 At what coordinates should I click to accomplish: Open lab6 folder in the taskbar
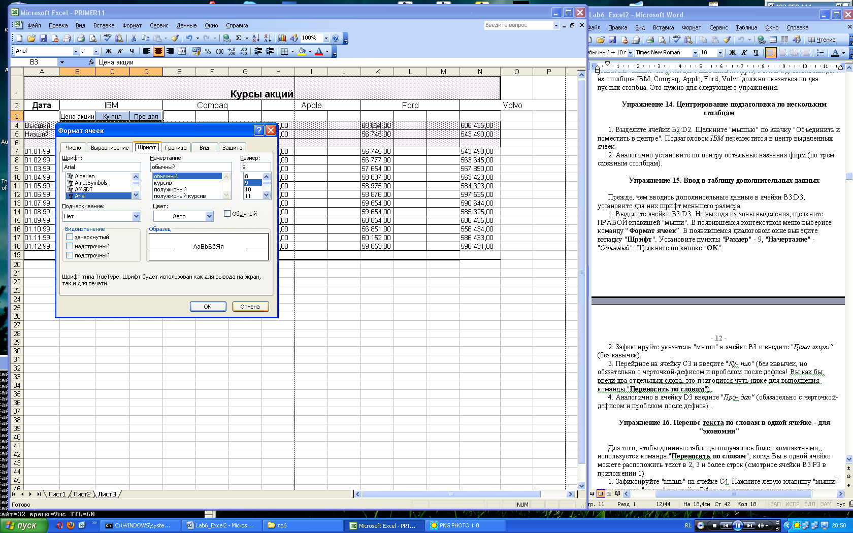(x=303, y=525)
